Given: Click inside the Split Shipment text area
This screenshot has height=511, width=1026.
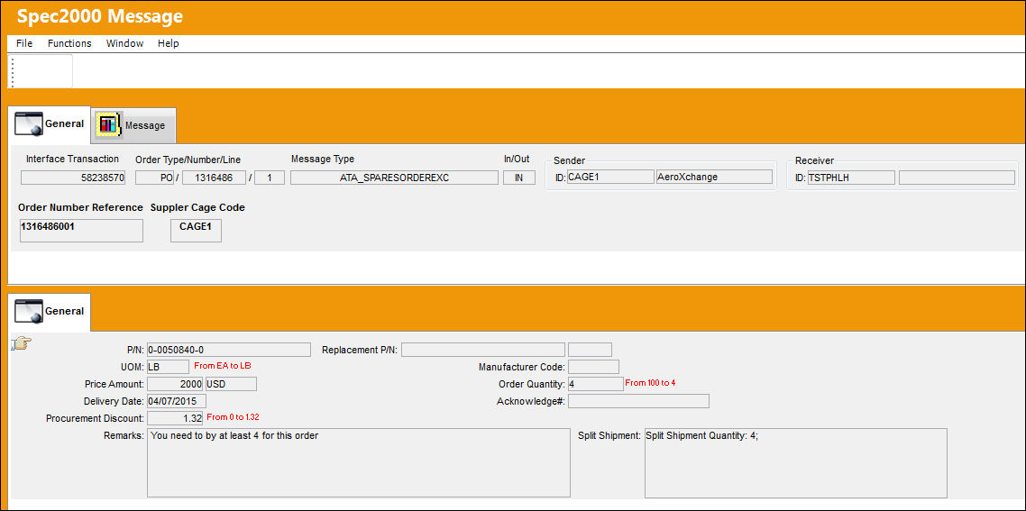Looking at the screenshot, I should [796, 462].
